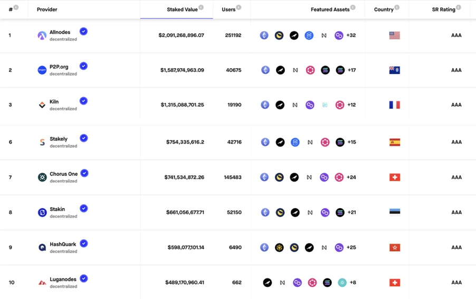Open the Stakin provider link
476x299 pixels.
click(57, 209)
